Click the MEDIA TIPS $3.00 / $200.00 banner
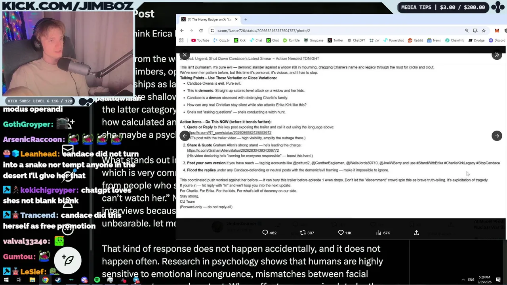The width and height of the screenshot is (507, 285). pos(443,7)
